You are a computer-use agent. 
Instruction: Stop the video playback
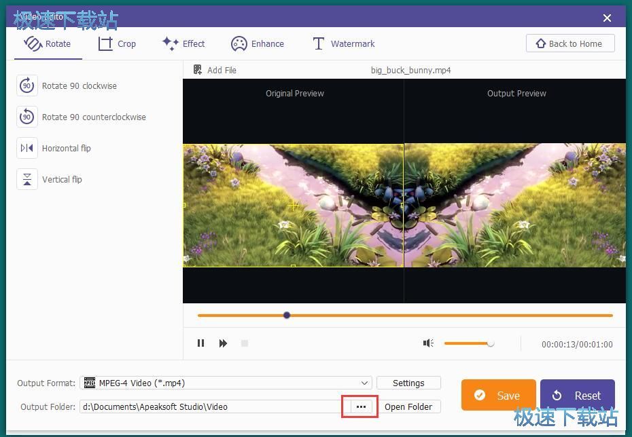244,343
